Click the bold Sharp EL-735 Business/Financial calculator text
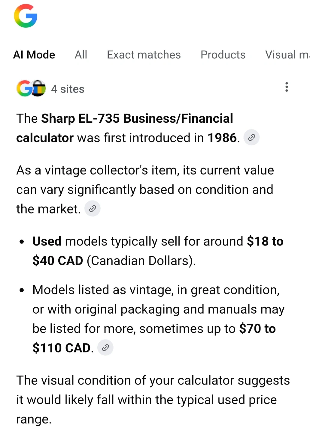310x433 pixels. pyautogui.click(x=125, y=128)
